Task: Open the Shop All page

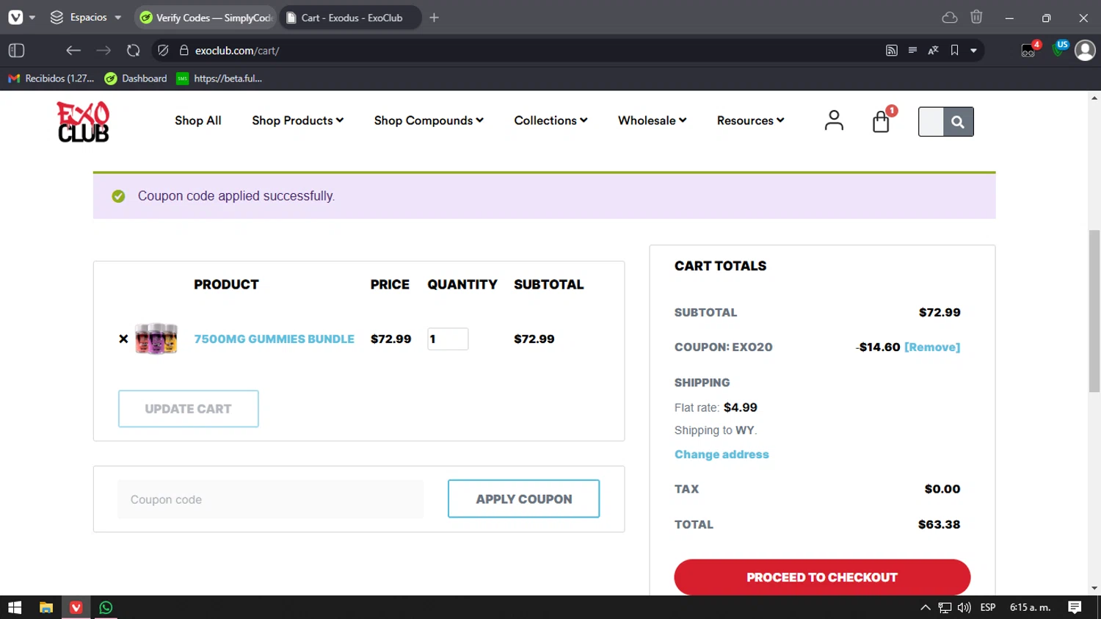Action: (x=197, y=120)
